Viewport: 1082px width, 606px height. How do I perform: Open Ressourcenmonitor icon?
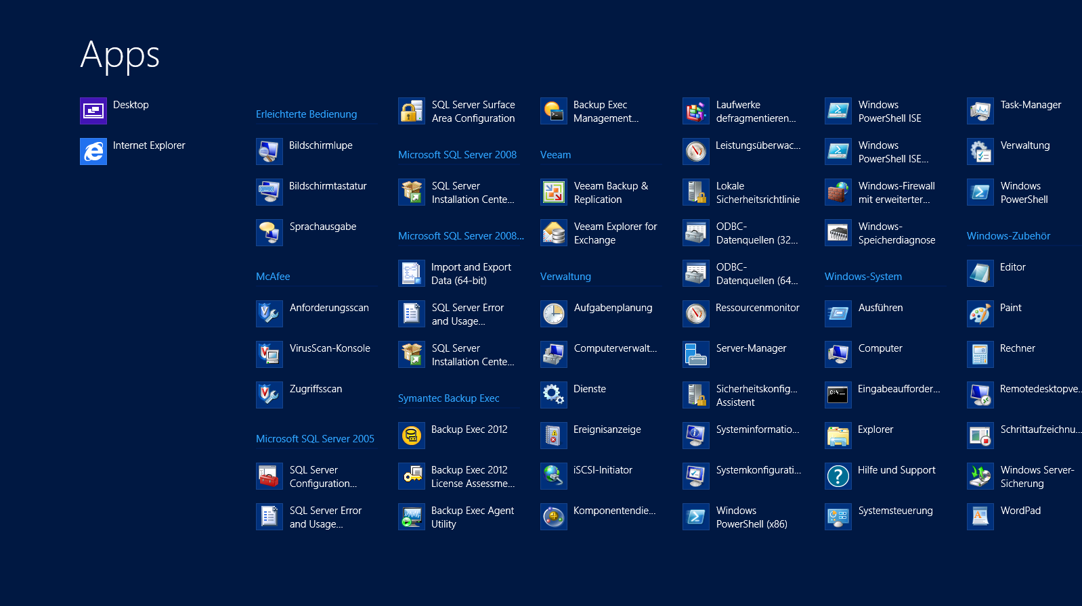pyautogui.click(x=696, y=314)
